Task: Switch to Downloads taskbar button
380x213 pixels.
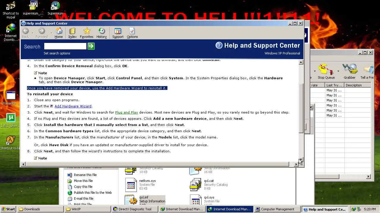Action: pos(40,209)
